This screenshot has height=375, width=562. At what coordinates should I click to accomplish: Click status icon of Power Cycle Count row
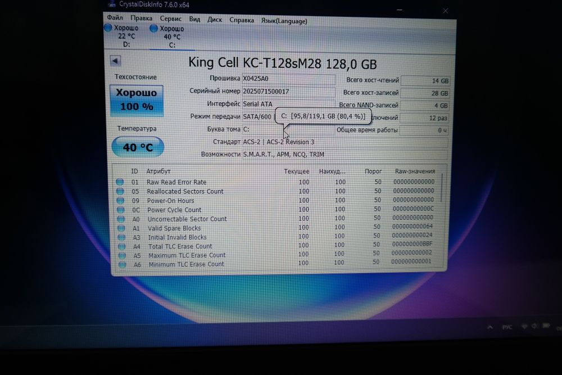click(x=121, y=210)
